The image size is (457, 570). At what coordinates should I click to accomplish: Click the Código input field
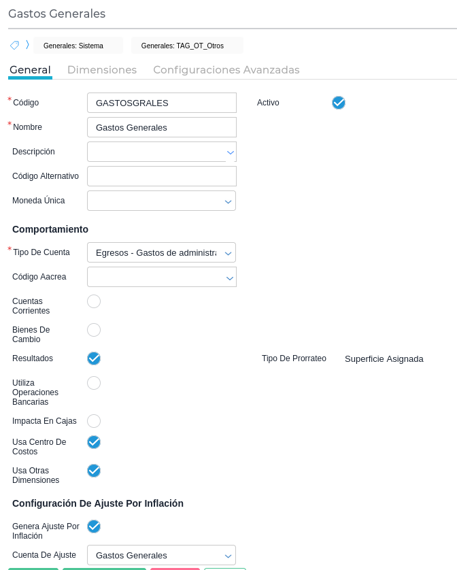pos(162,103)
